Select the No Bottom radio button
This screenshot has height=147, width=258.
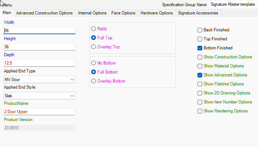94,63
